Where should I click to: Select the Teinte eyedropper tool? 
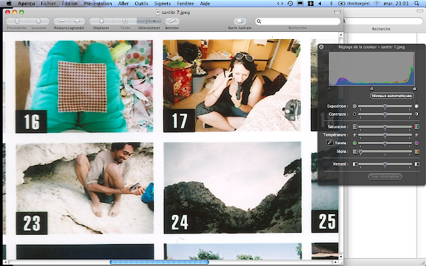click(329, 142)
